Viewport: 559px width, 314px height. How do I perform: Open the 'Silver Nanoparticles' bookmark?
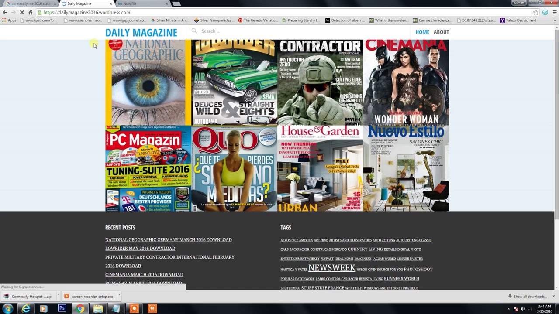(x=214, y=20)
